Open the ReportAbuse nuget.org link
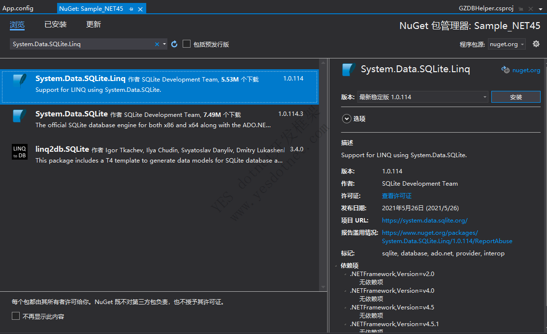Image resolution: width=547 pixels, height=334 pixels. click(x=447, y=237)
